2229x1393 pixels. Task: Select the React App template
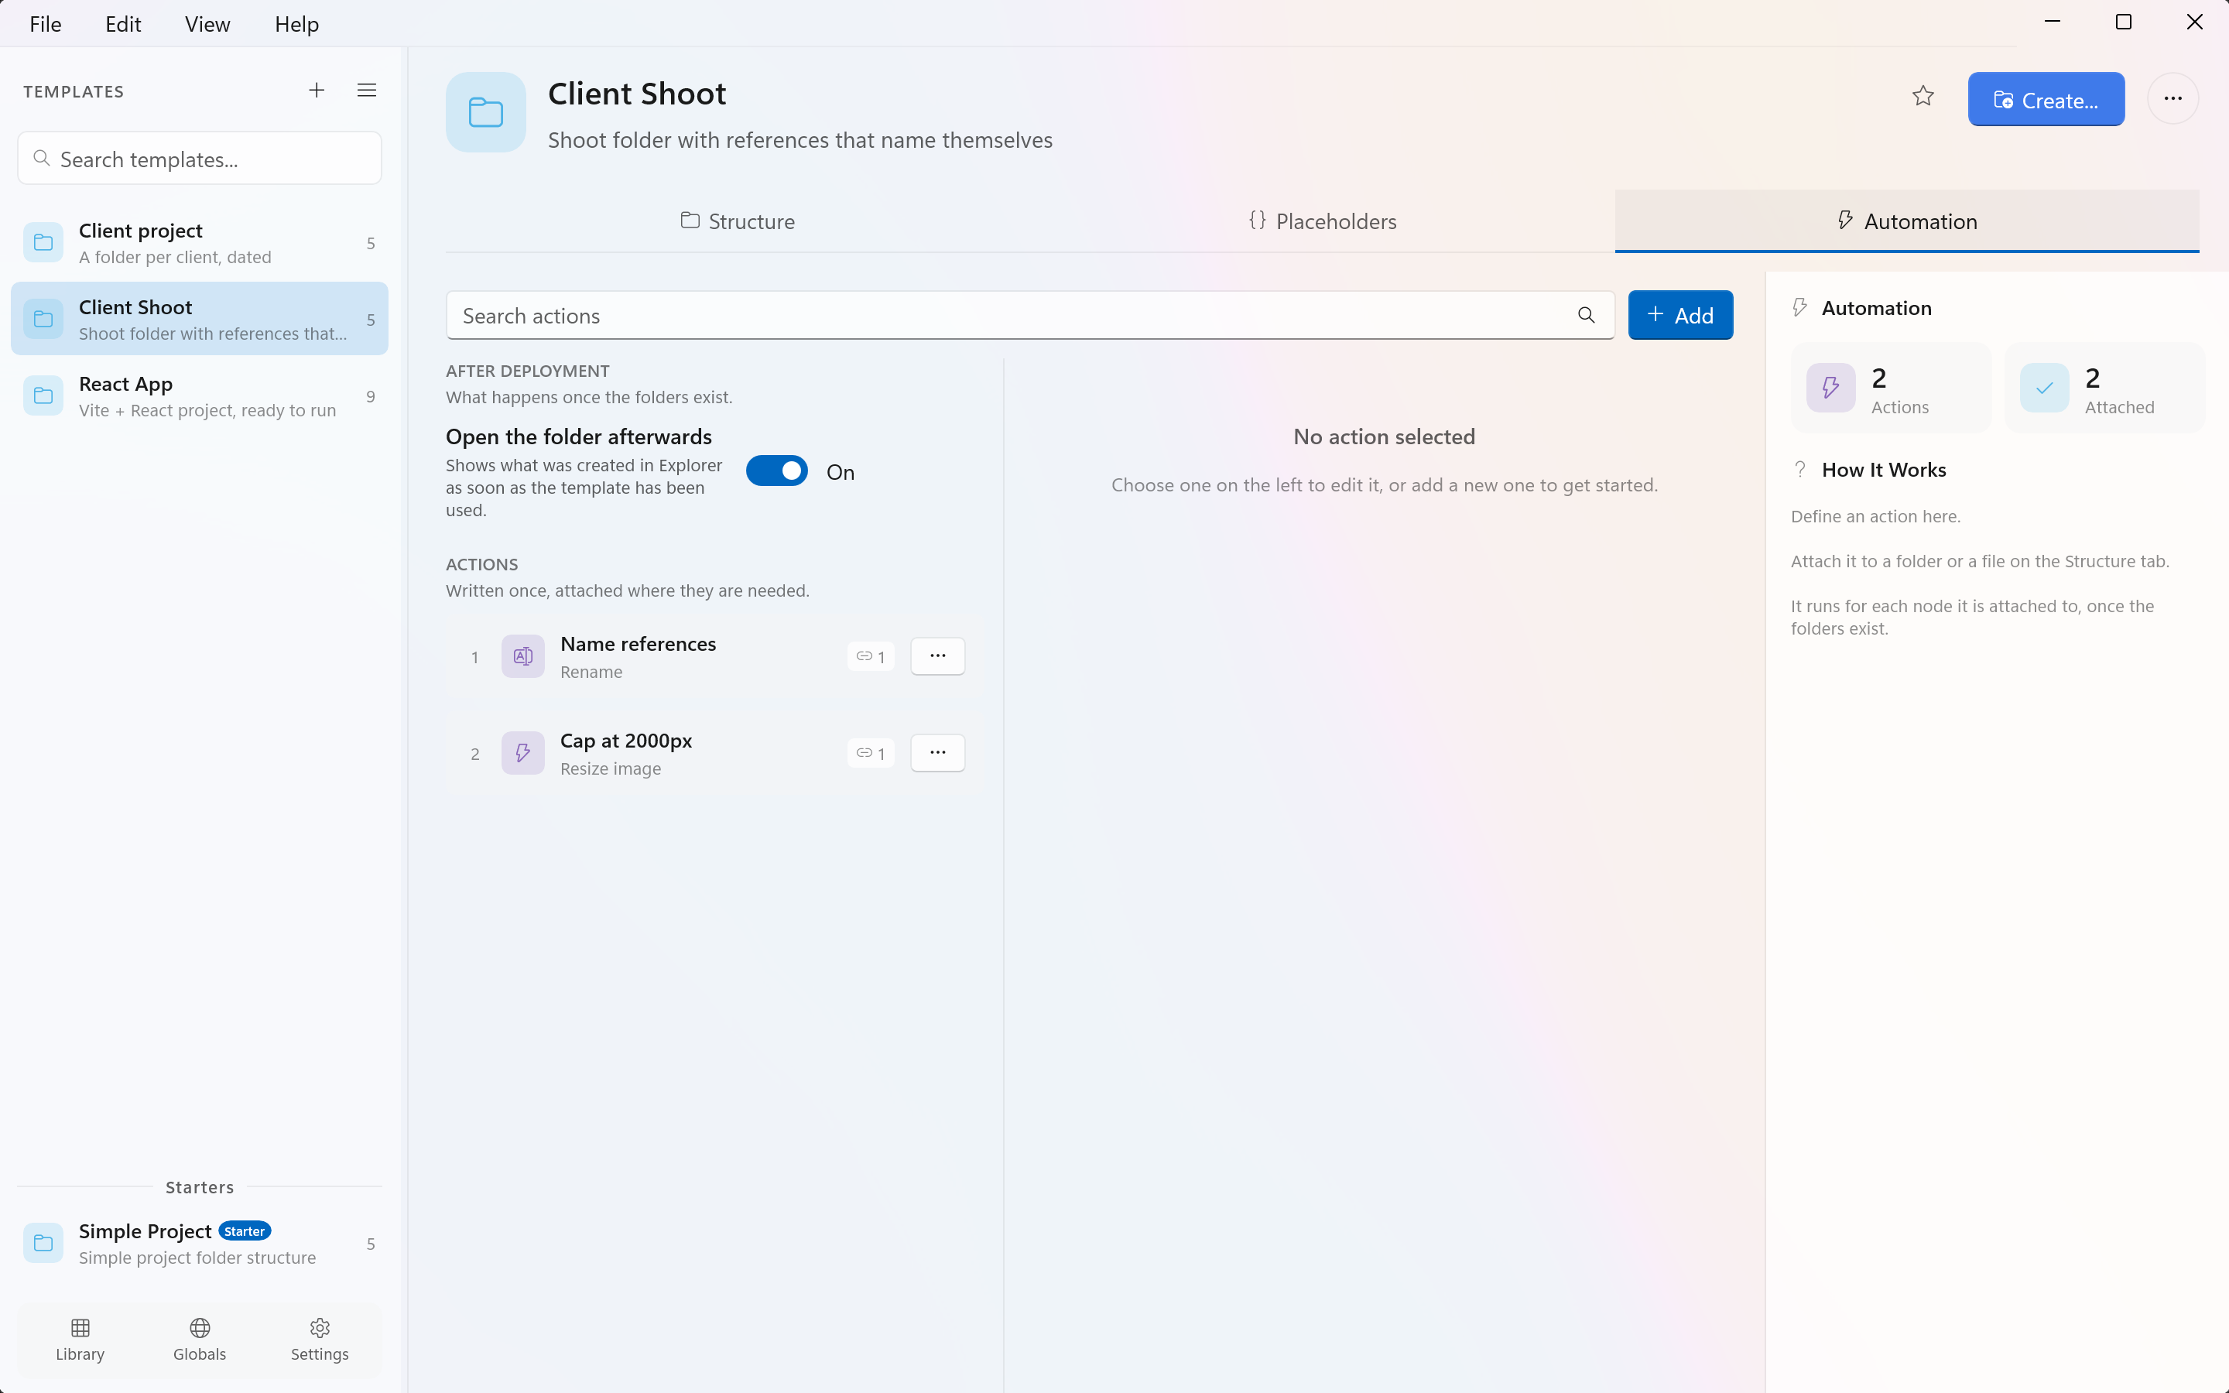point(200,396)
